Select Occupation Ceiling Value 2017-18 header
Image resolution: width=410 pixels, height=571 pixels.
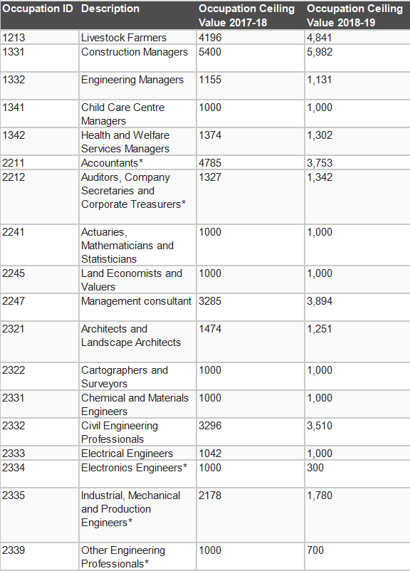[251, 15]
